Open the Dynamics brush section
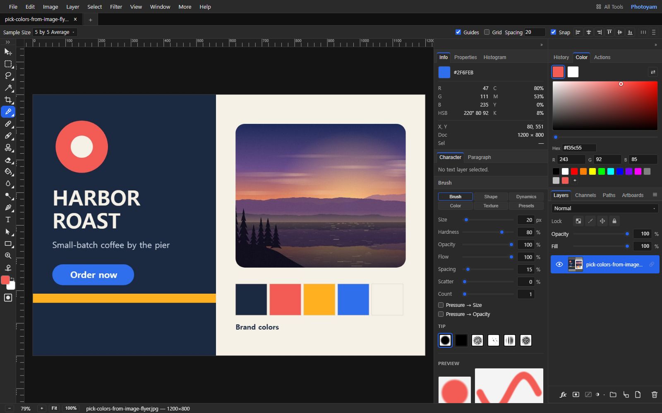Viewport: 662px width, 413px height. [526, 197]
